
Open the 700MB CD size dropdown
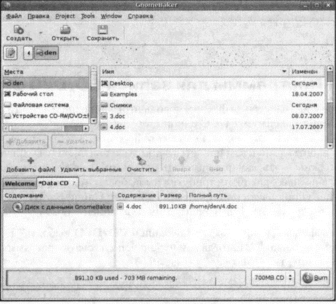[x=273, y=278]
